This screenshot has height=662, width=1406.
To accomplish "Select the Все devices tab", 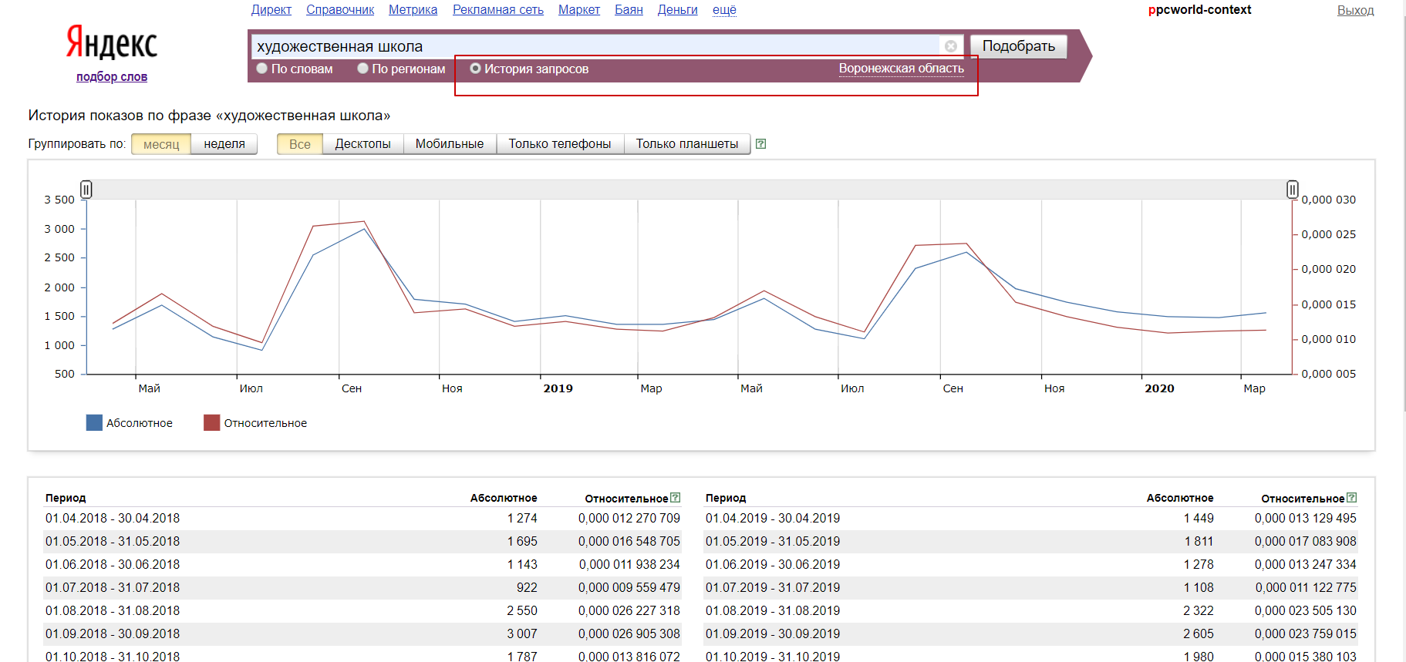I will point(300,144).
